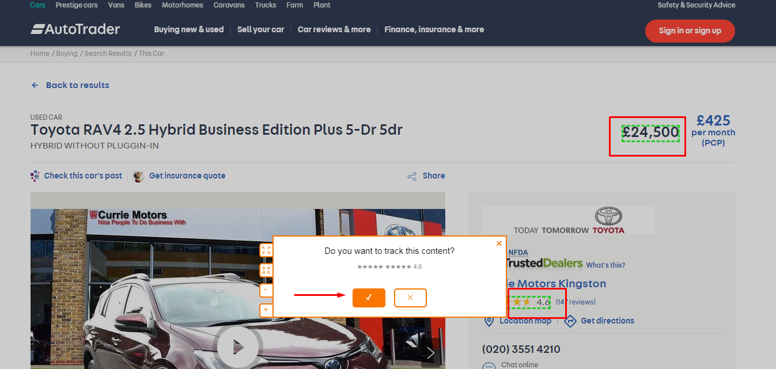This screenshot has width=776, height=369.
Task: Click the plus zoom-in overlay button
Action: pyautogui.click(x=266, y=310)
